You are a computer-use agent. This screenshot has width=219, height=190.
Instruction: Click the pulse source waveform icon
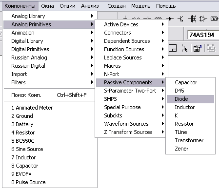[214, 19]
